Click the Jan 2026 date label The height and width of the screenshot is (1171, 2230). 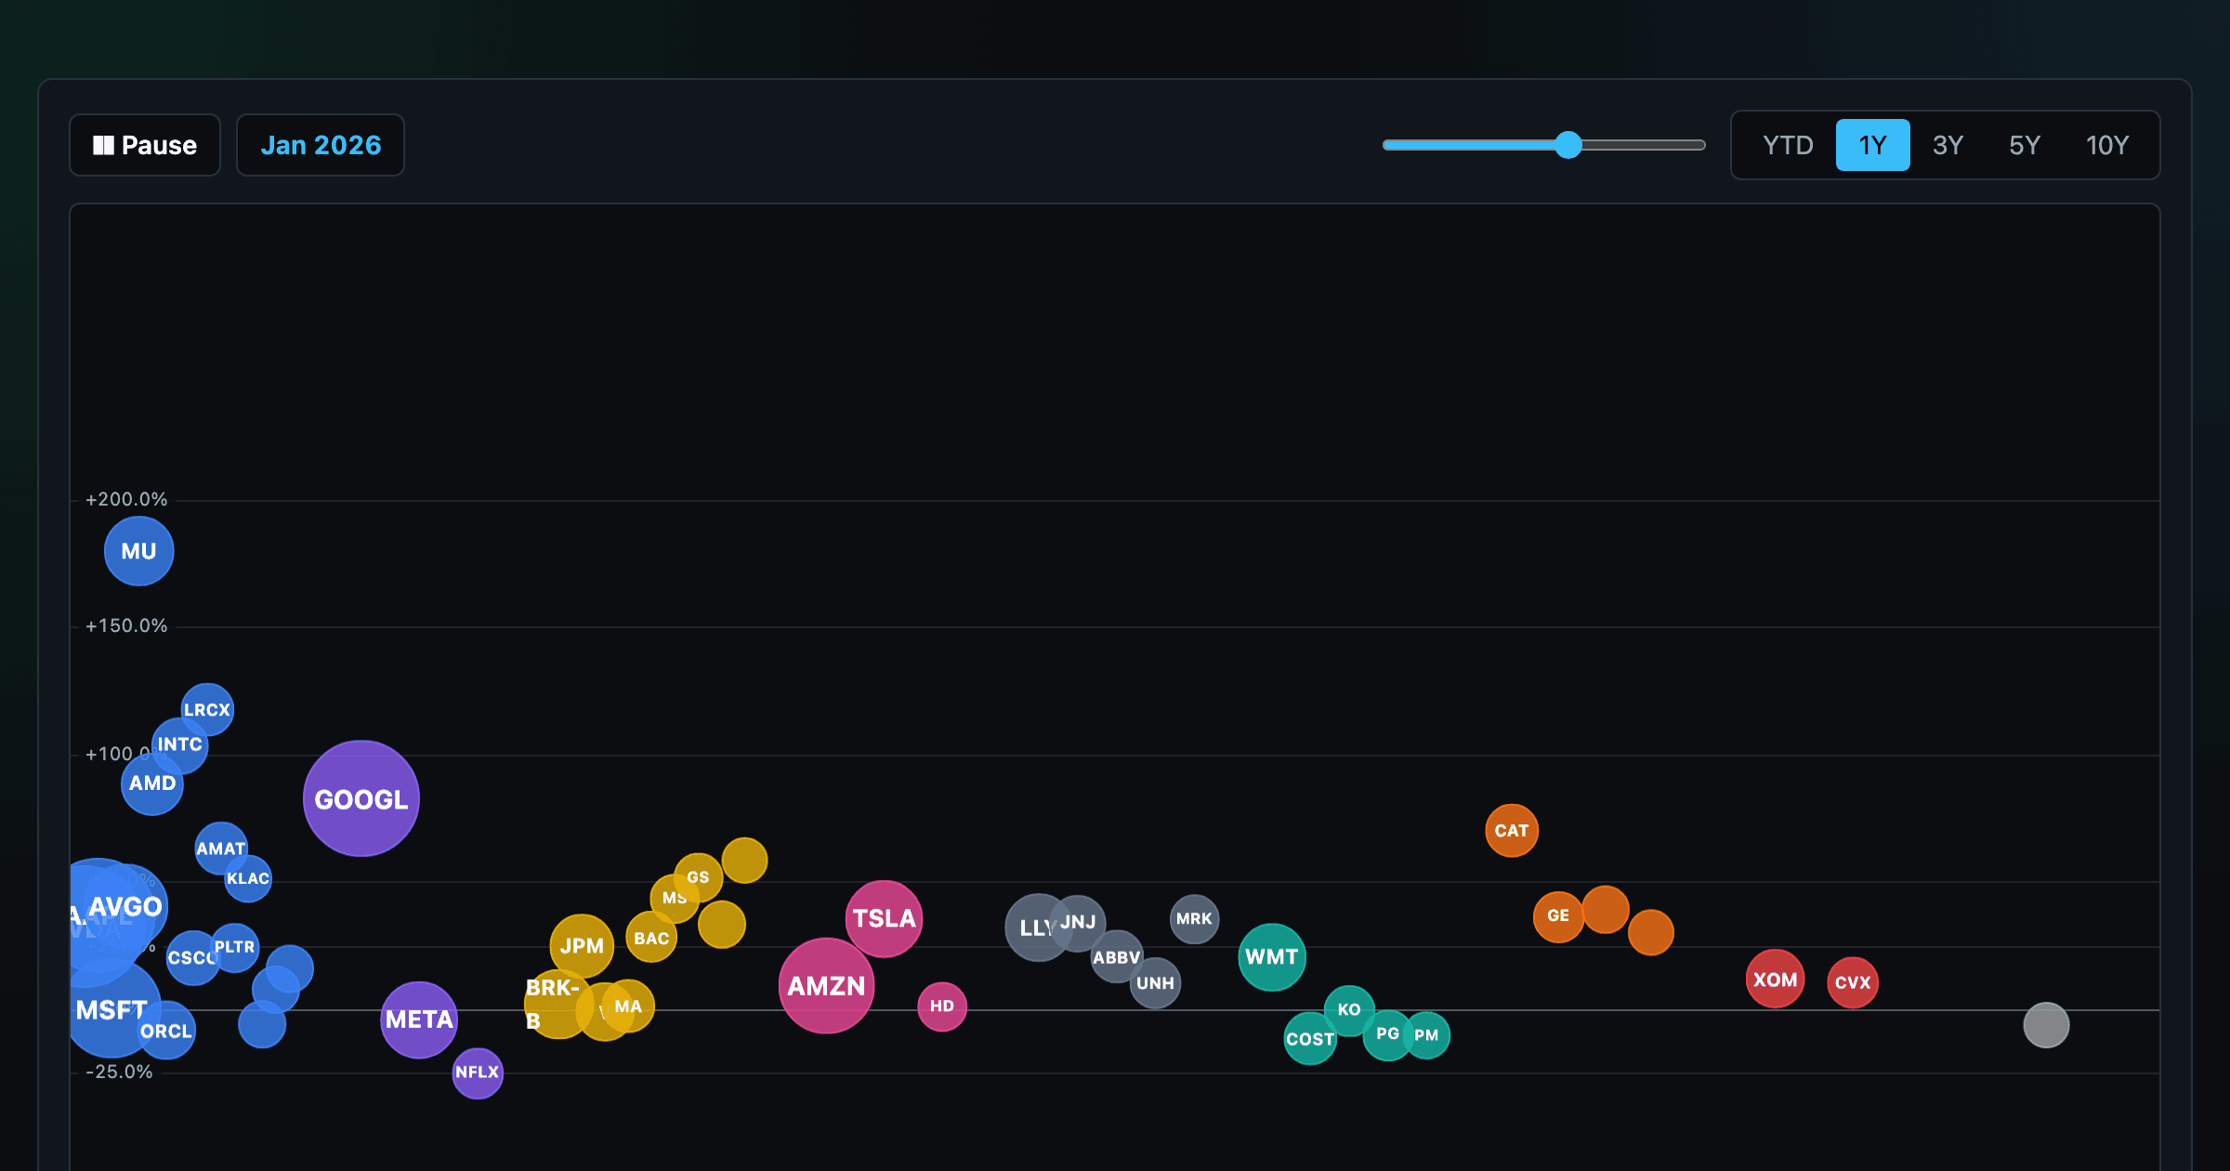(321, 145)
